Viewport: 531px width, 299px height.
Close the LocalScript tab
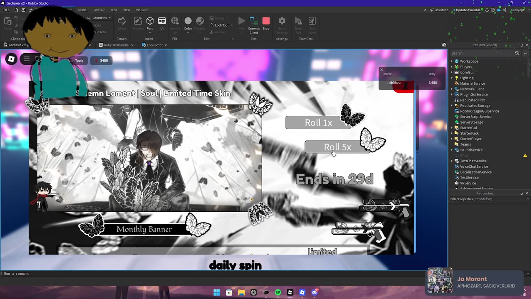(x=166, y=45)
